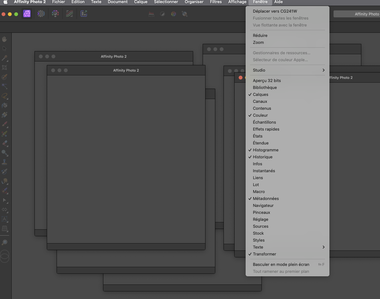Open the Filtres menu
The width and height of the screenshot is (380, 299).
pos(216,2)
